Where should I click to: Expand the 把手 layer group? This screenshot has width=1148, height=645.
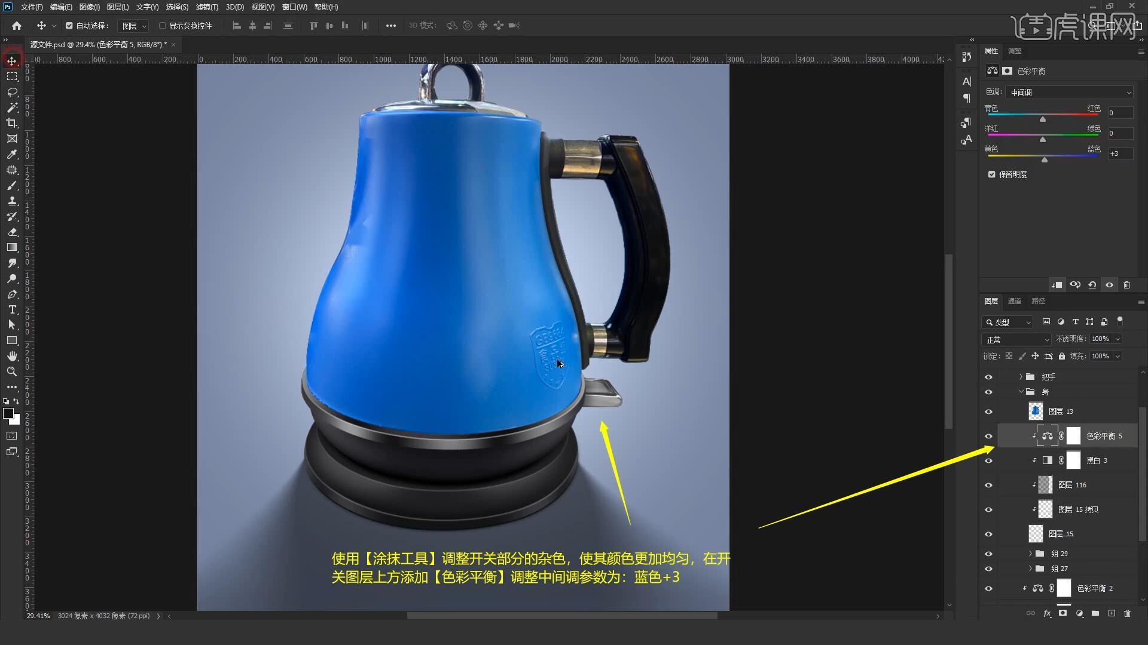point(1021,377)
